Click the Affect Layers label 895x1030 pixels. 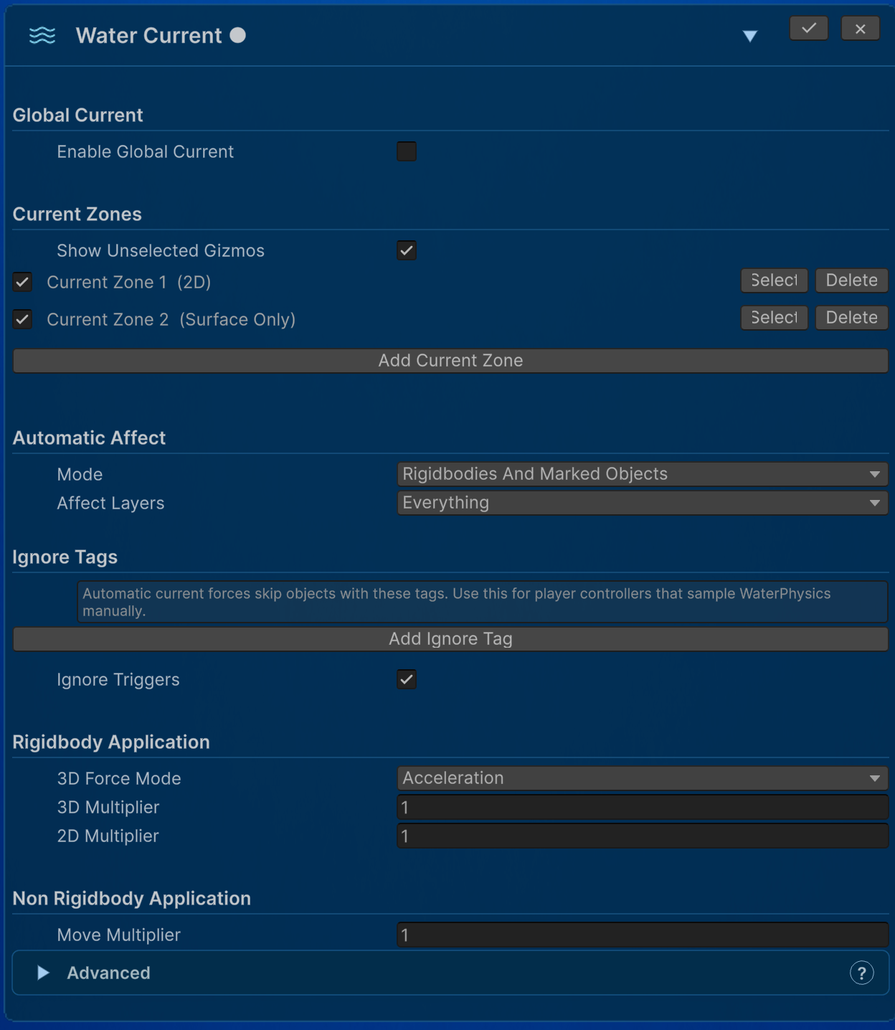[111, 504]
